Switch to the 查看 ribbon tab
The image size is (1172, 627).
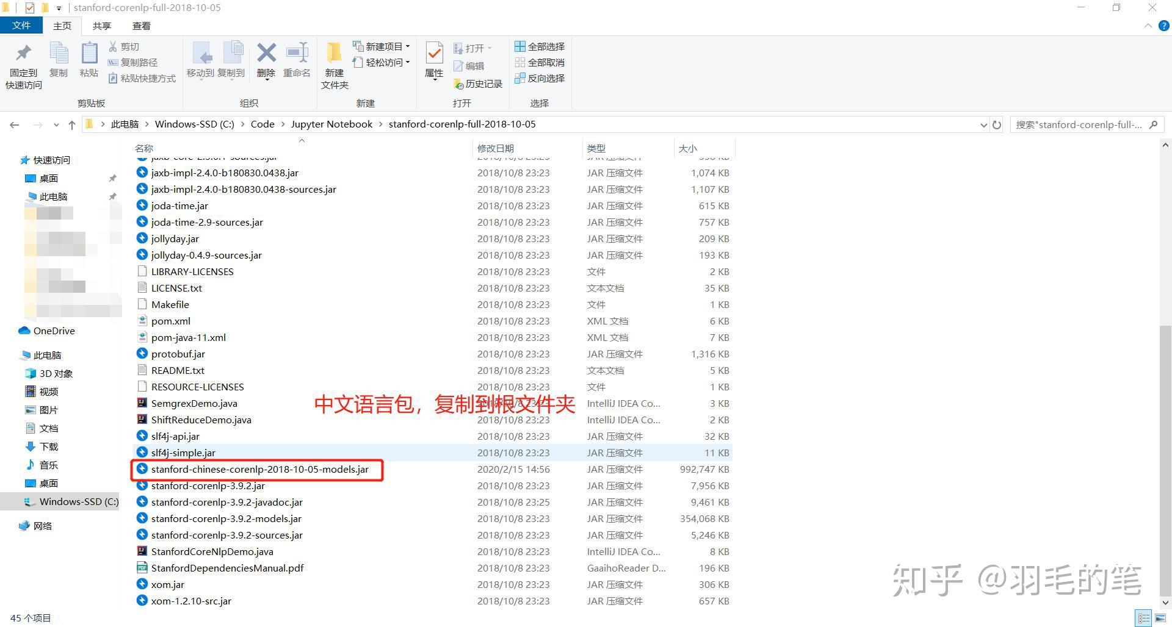point(141,26)
